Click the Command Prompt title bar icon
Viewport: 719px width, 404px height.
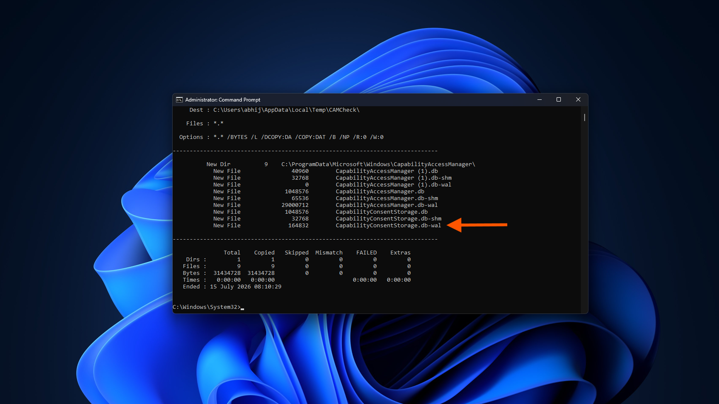(179, 100)
